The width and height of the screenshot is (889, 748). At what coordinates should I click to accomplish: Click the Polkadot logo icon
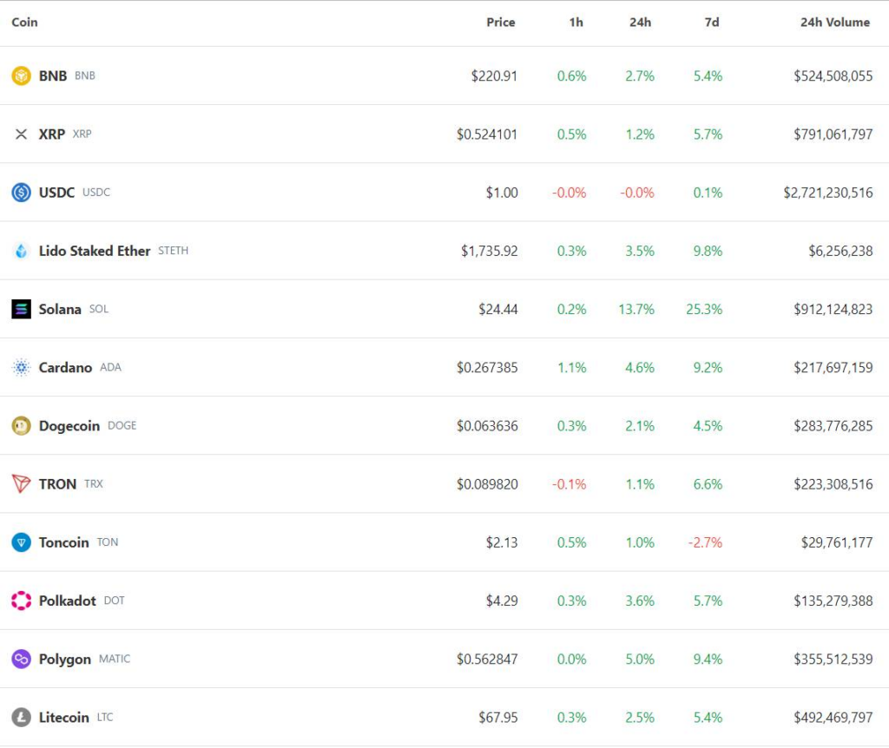click(21, 600)
